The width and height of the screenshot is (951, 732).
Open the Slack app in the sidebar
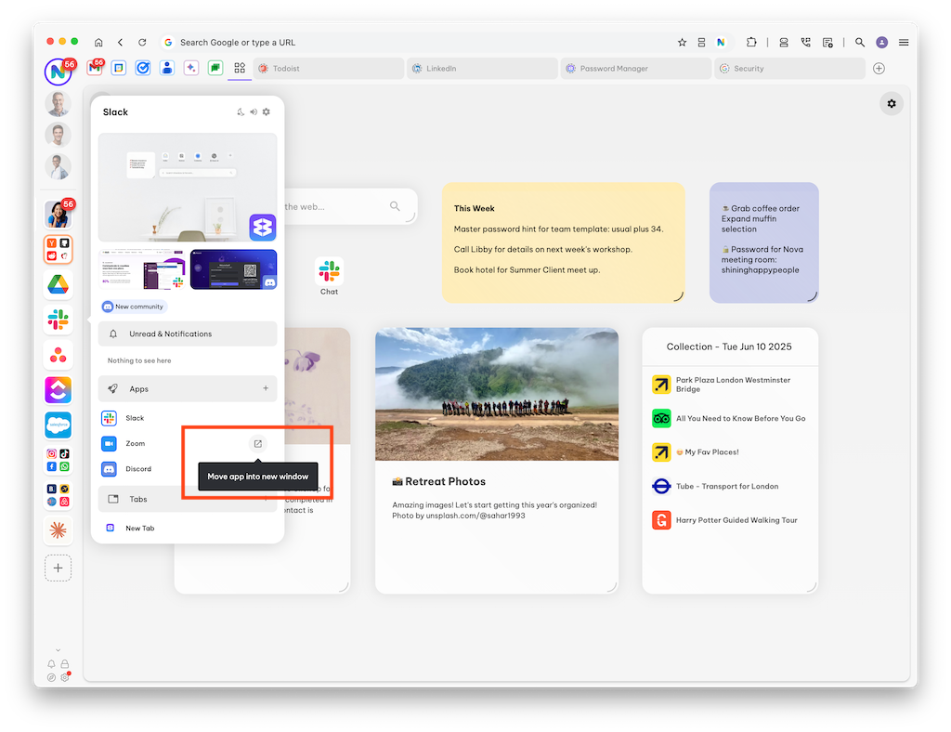tap(59, 320)
